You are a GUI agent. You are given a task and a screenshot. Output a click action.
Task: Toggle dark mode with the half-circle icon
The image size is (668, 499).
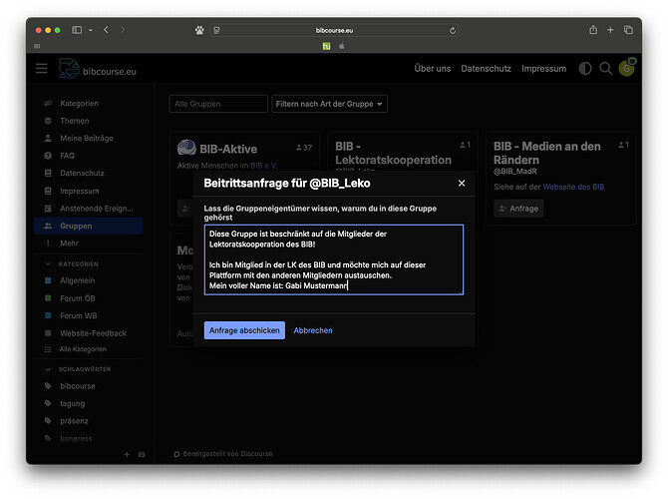pos(584,68)
